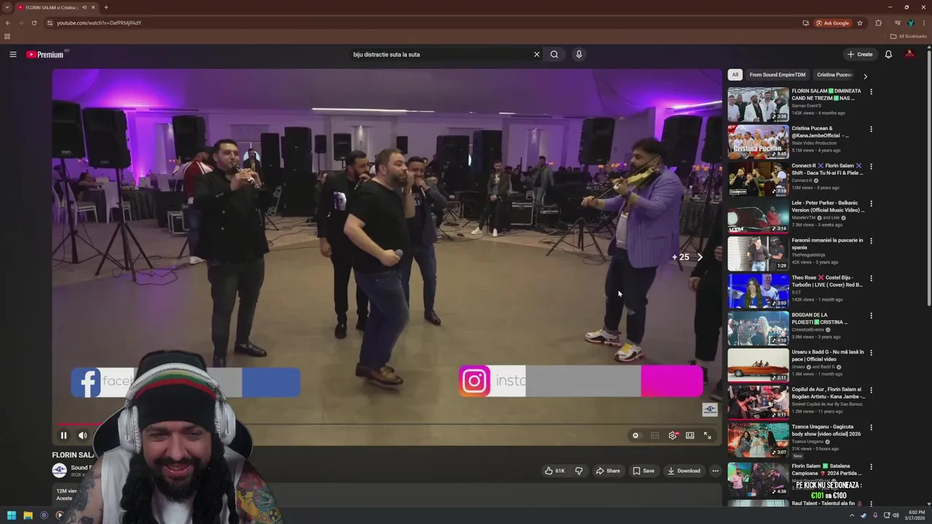Save the video to a playlist
The image size is (932, 524).
coord(643,471)
